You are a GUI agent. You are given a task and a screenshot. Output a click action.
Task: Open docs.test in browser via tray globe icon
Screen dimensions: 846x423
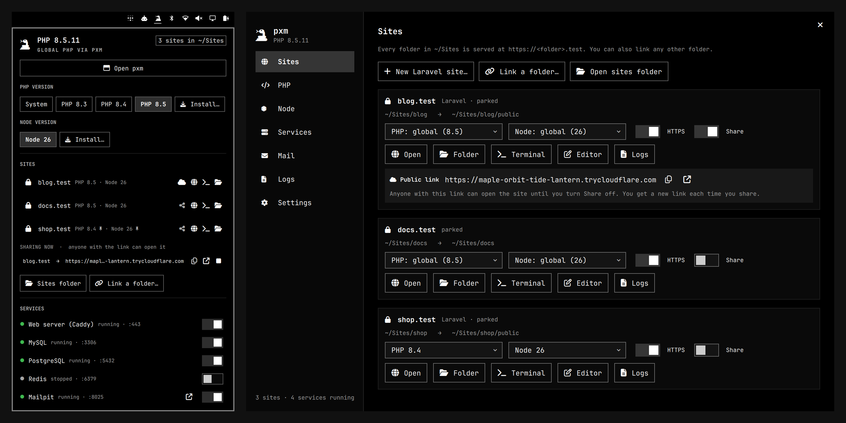(194, 205)
